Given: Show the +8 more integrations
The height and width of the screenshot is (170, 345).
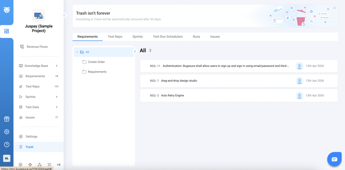Looking at the screenshot, I should (58, 165).
